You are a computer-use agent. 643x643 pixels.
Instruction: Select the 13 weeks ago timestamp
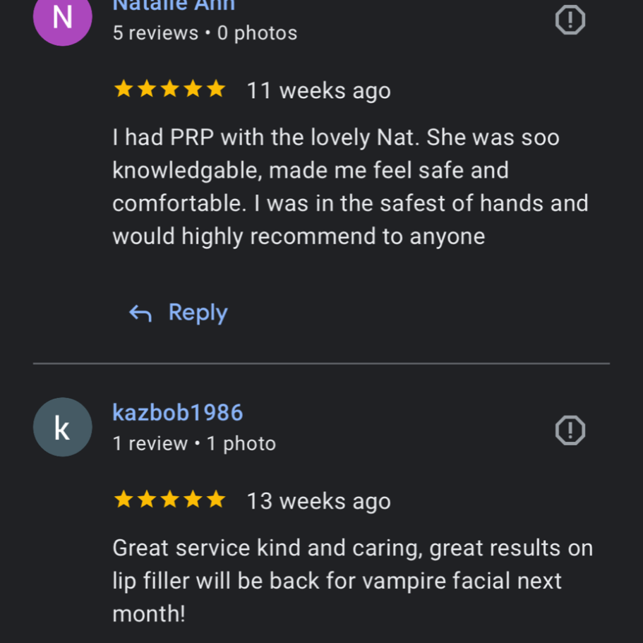tap(318, 502)
